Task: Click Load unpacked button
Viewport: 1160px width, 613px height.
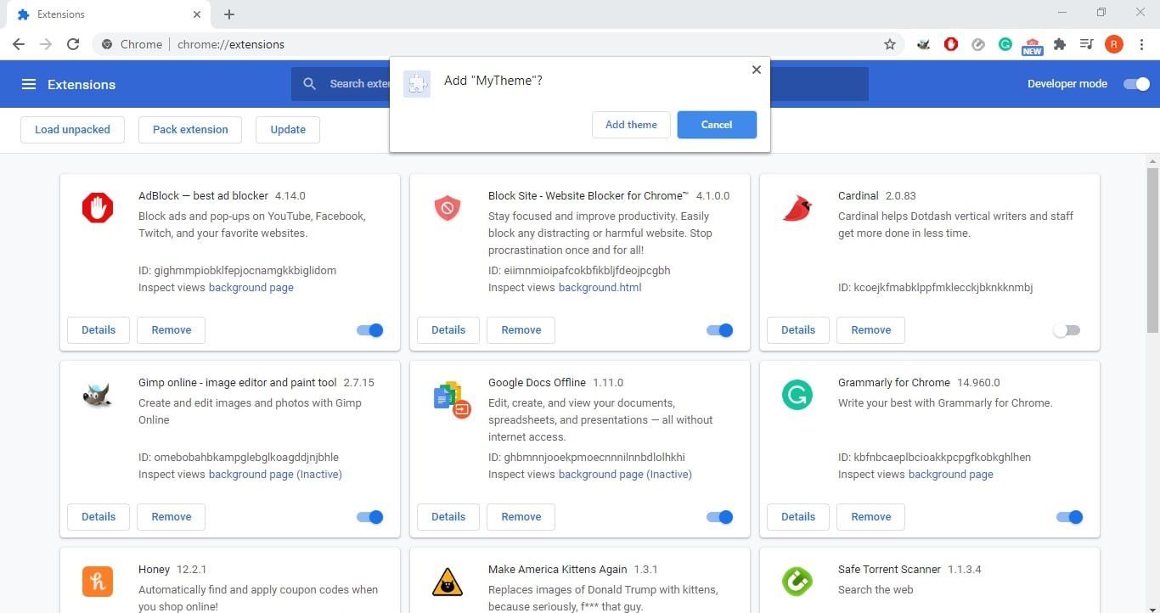Action: (72, 130)
